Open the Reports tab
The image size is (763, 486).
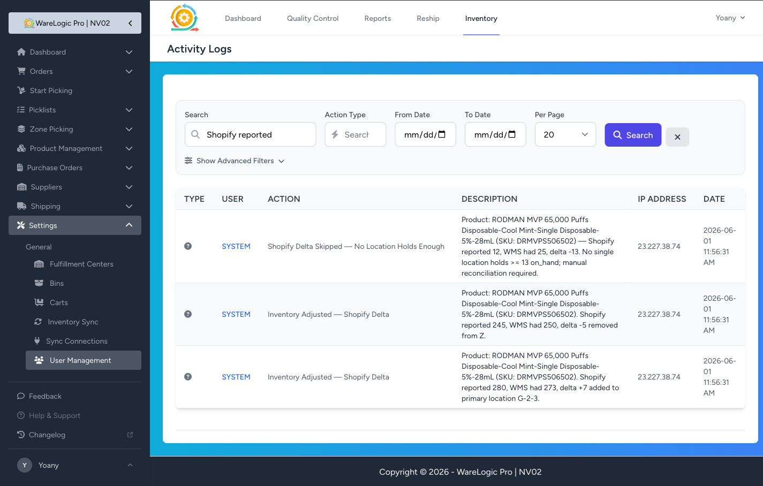pyautogui.click(x=377, y=18)
